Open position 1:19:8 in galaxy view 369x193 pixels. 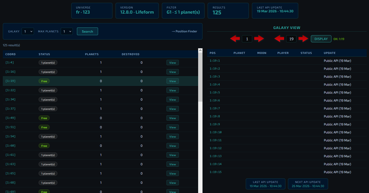(x=215, y=117)
